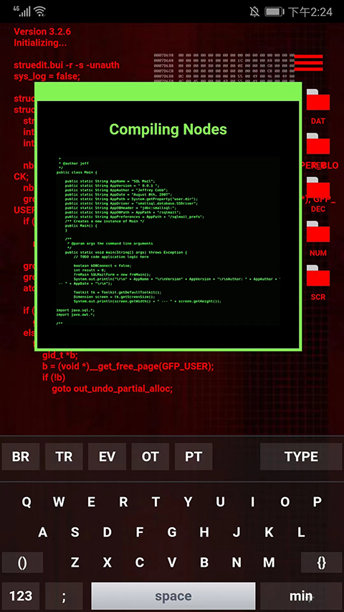
Task: Open the NUM folder icon
Action: point(318,232)
